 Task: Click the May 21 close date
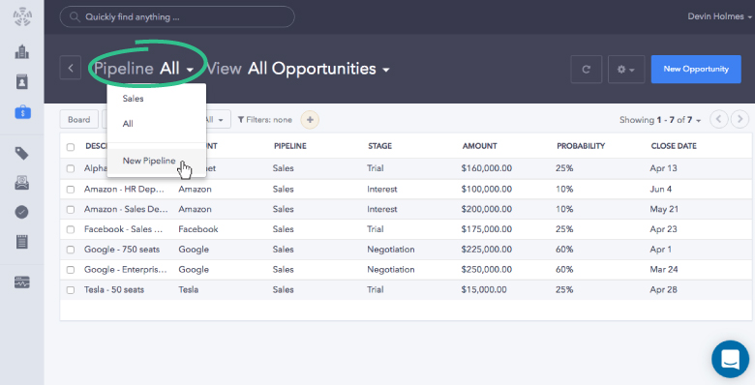(x=664, y=209)
